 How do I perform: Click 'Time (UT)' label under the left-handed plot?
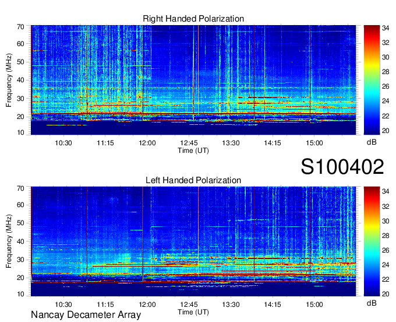click(x=193, y=312)
